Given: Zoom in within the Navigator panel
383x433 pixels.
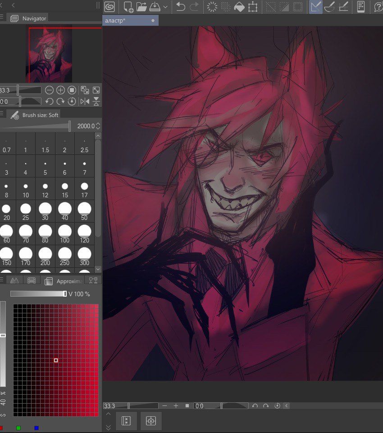Looking at the screenshot, I should click(x=60, y=90).
